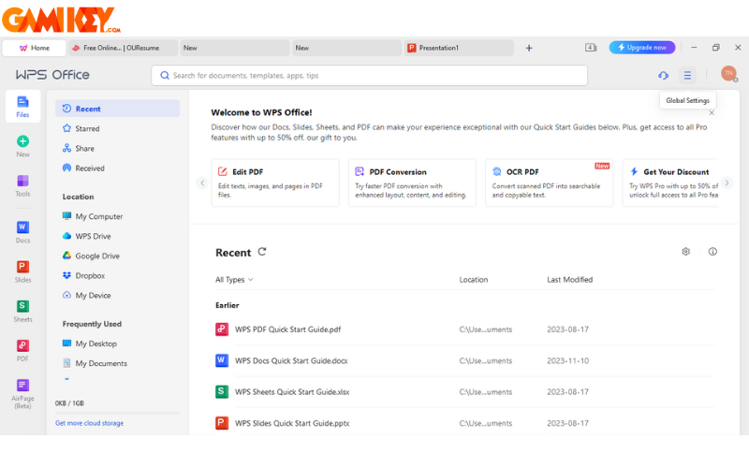This screenshot has height=468, width=749.
Task: Click the info icon beside the Recent settings gear
Action: [712, 252]
